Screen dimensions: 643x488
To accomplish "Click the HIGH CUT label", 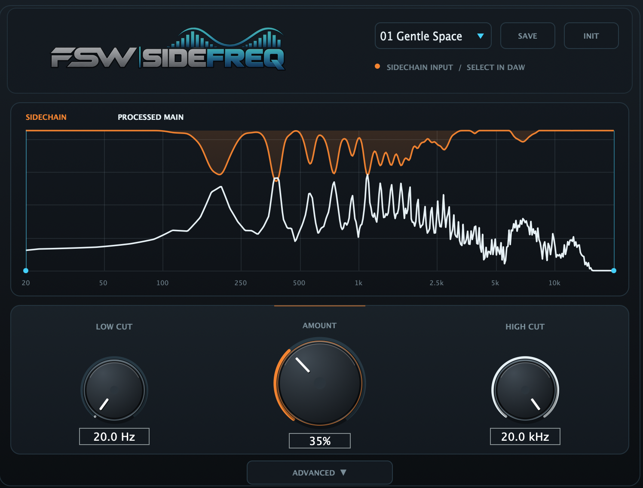I will pos(525,327).
